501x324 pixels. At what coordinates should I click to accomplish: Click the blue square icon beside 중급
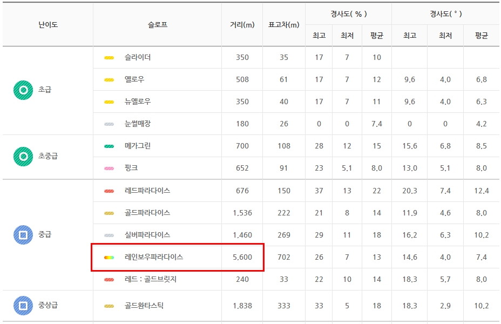point(23,235)
